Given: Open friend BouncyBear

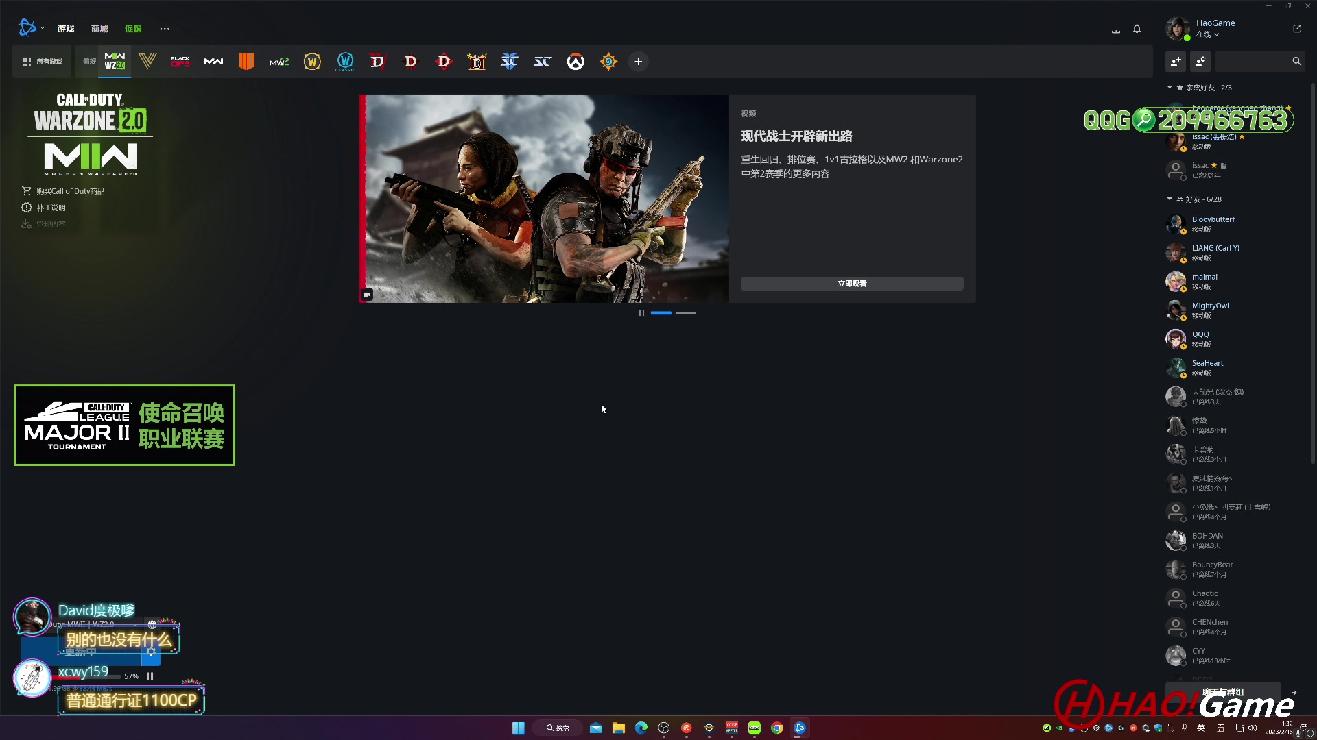Looking at the screenshot, I should coord(1235,569).
